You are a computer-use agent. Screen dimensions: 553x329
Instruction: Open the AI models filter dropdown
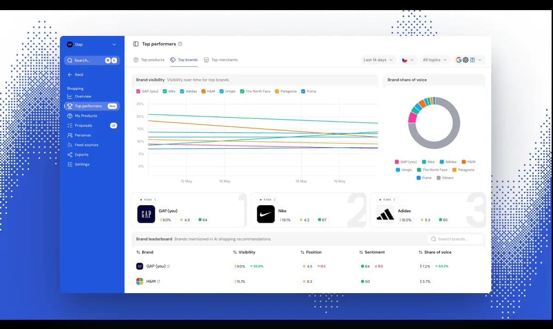[469, 60]
